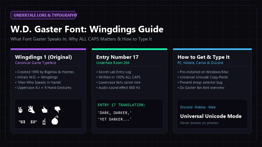Click the W.D. Gaster Font: Wingdings Guide heading
This screenshot has width=262, height=147.
[87, 29]
